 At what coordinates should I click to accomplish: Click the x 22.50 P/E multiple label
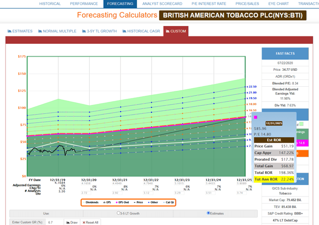[251, 87]
